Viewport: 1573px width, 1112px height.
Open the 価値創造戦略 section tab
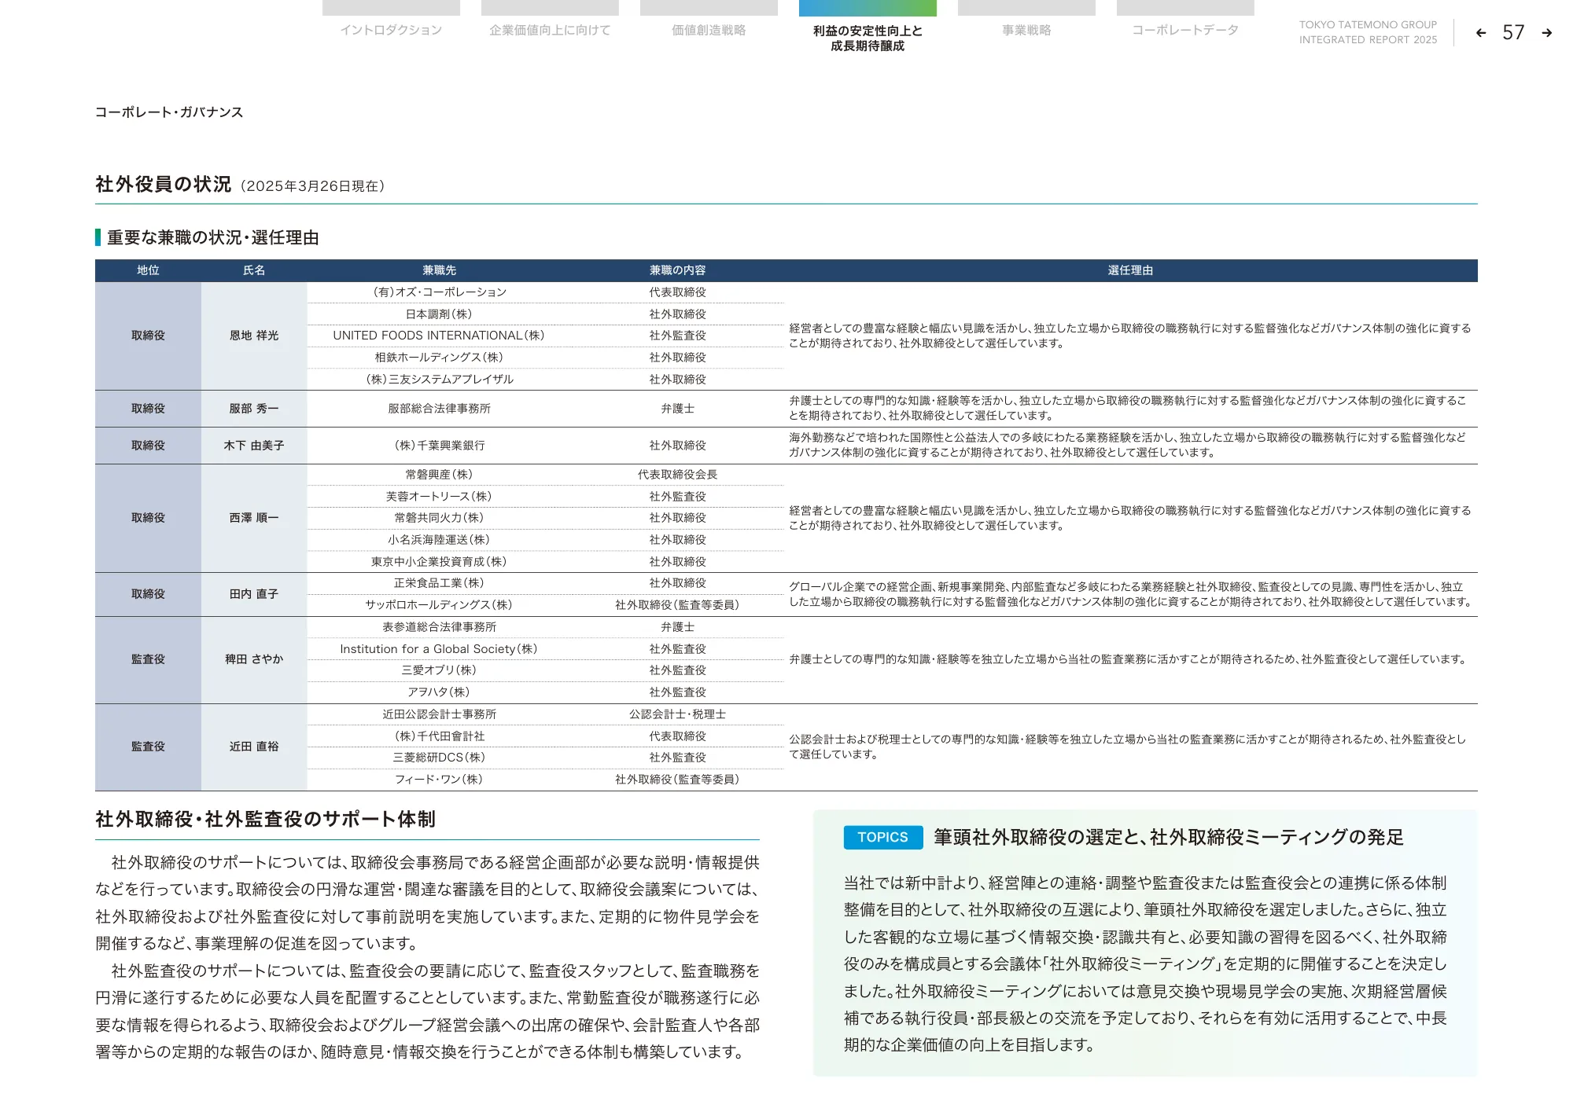tap(709, 30)
